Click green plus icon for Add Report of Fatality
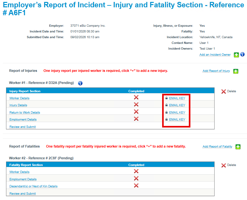 (x=238, y=147)
